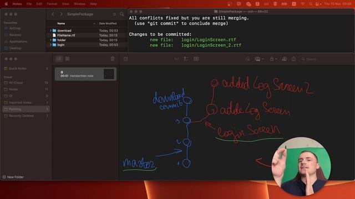This screenshot has width=355, height=199.
Task: Switch Notes to list view
Action: 59,59
